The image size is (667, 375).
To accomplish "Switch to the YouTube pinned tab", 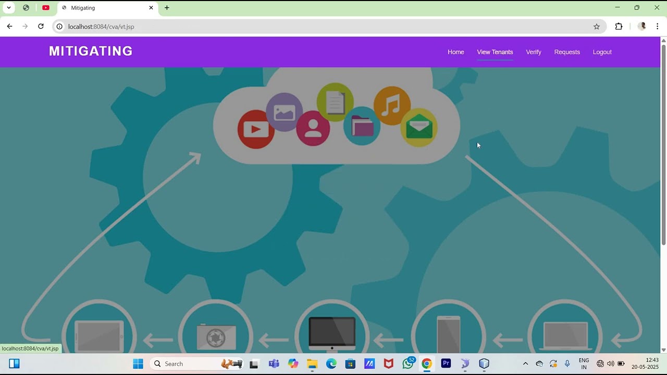I will pos(46,8).
